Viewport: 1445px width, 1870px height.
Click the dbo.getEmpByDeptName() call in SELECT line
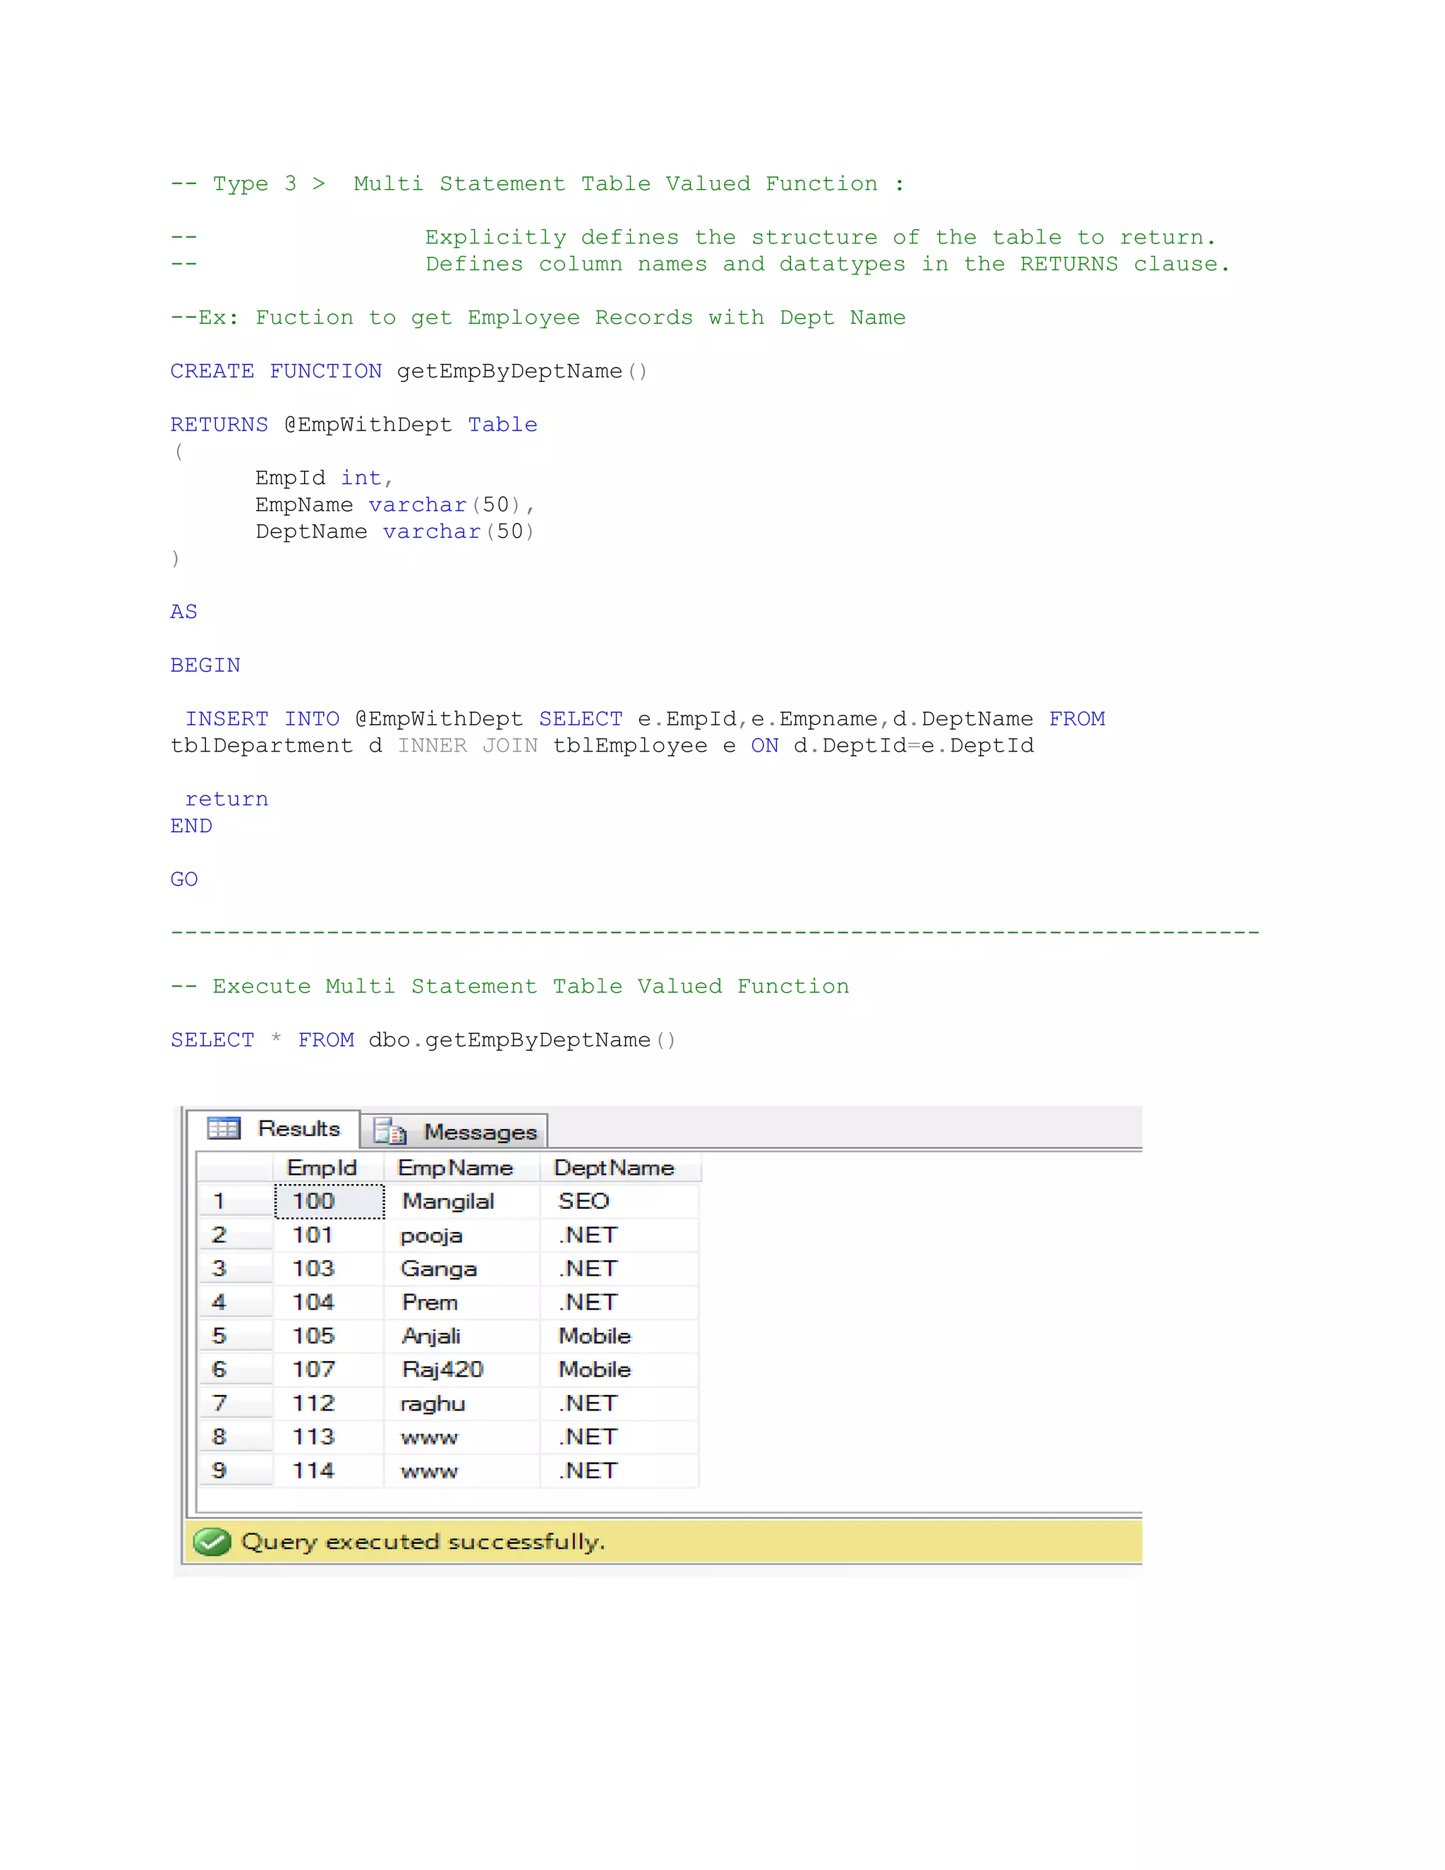[x=522, y=1040]
